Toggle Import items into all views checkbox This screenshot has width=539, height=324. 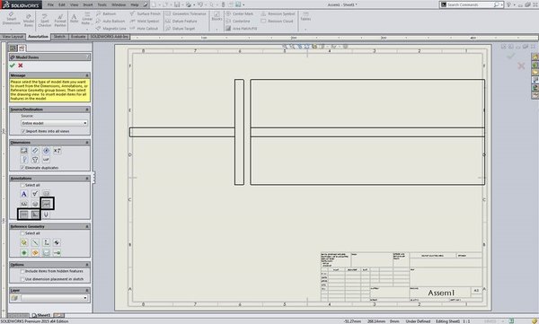click(x=23, y=131)
